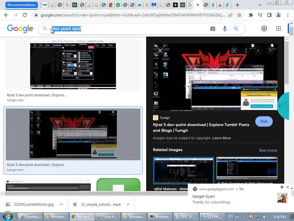Switch to the WIX tab

coord(45,5)
